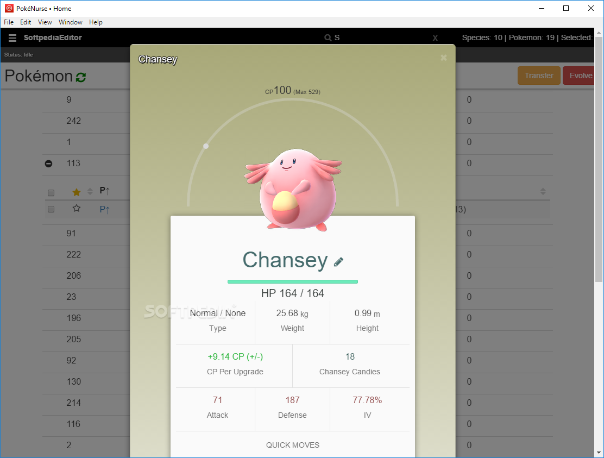
Task: Toggle favorite star on the Pokémon row
Action: [x=77, y=209]
